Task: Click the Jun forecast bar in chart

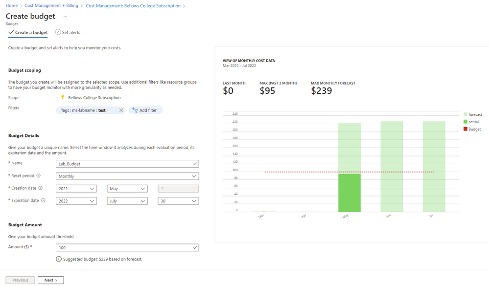Action: pyautogui.click(x=392, y=167)
